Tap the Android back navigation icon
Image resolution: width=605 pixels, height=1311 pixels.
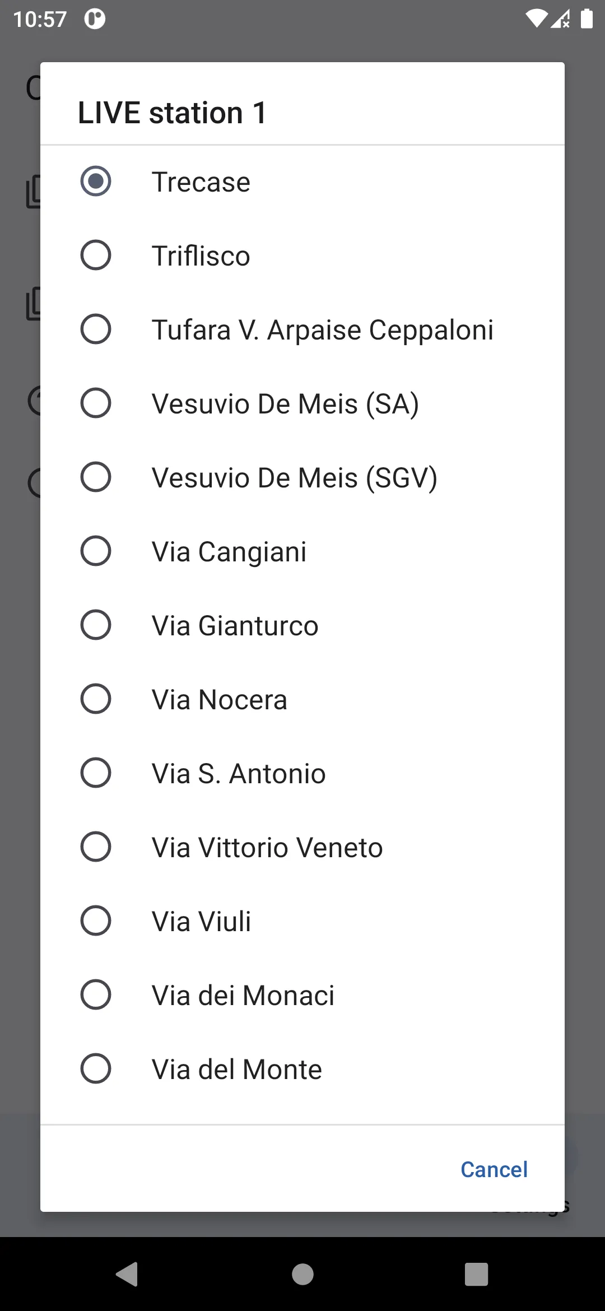[127, 1274]
